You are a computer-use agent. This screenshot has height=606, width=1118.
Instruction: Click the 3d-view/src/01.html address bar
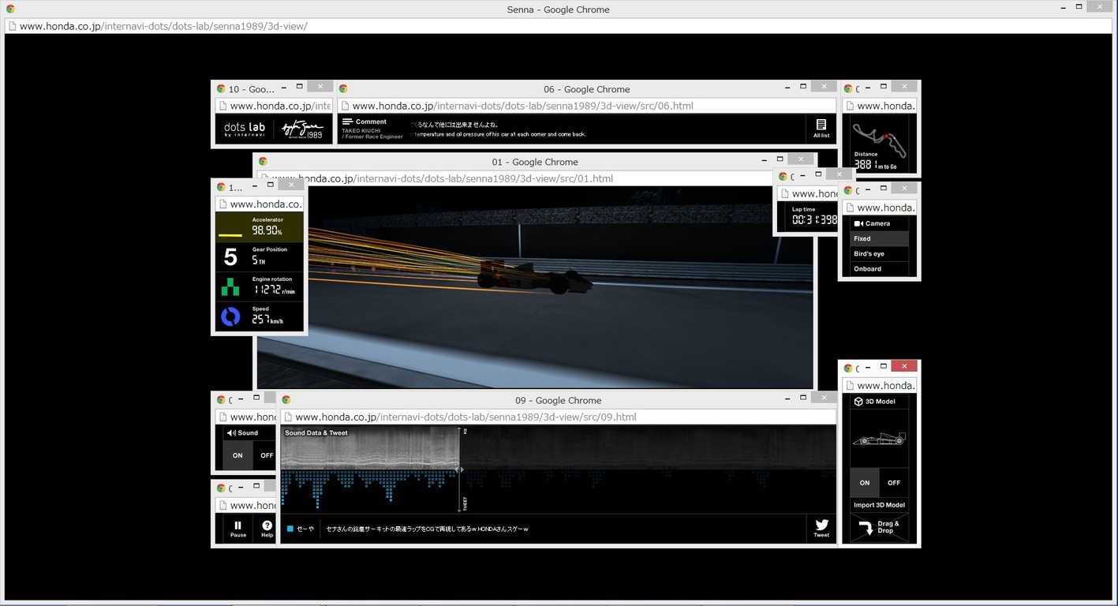[x=535, y=178]
